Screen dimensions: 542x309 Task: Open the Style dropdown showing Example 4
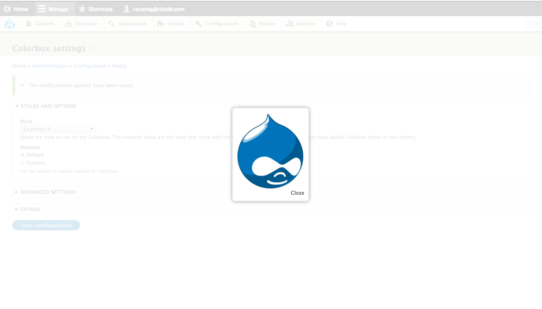click(58, 129)
